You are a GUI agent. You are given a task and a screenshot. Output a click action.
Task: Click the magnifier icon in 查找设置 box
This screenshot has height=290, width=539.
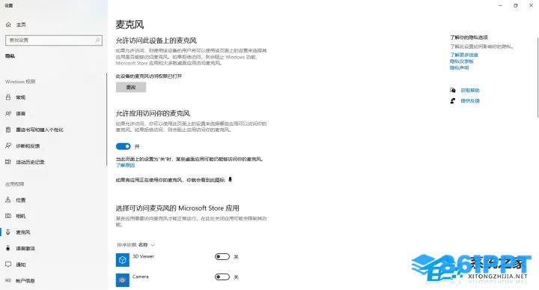click(97, 40)
